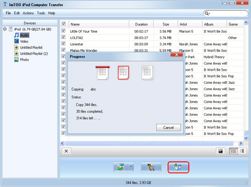Click the delete X button below list
Viewport: 251px width, 187px height.
(x=66, y=151)
